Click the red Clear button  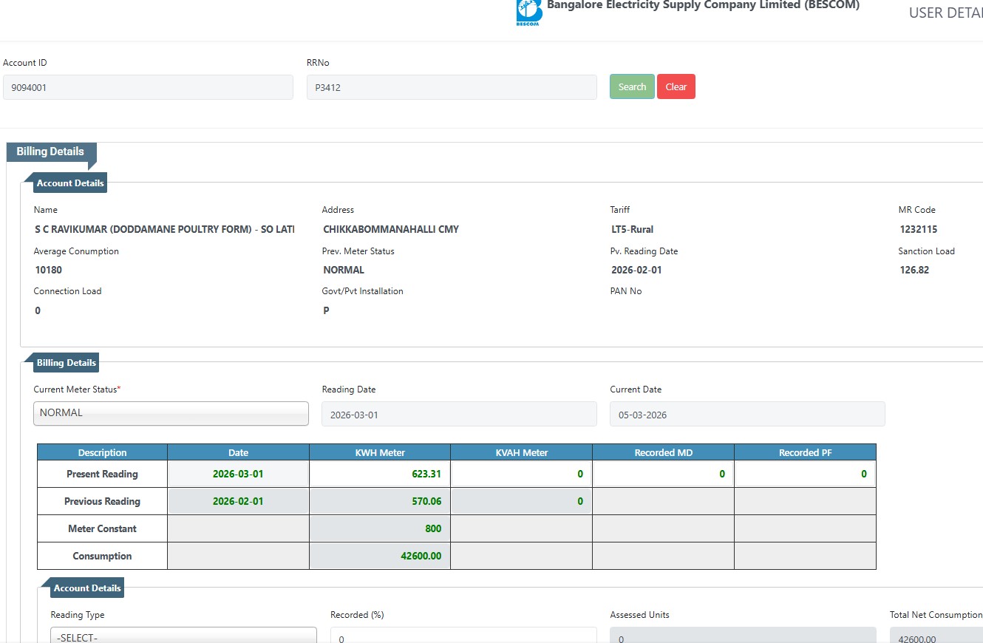pos(676,86)
